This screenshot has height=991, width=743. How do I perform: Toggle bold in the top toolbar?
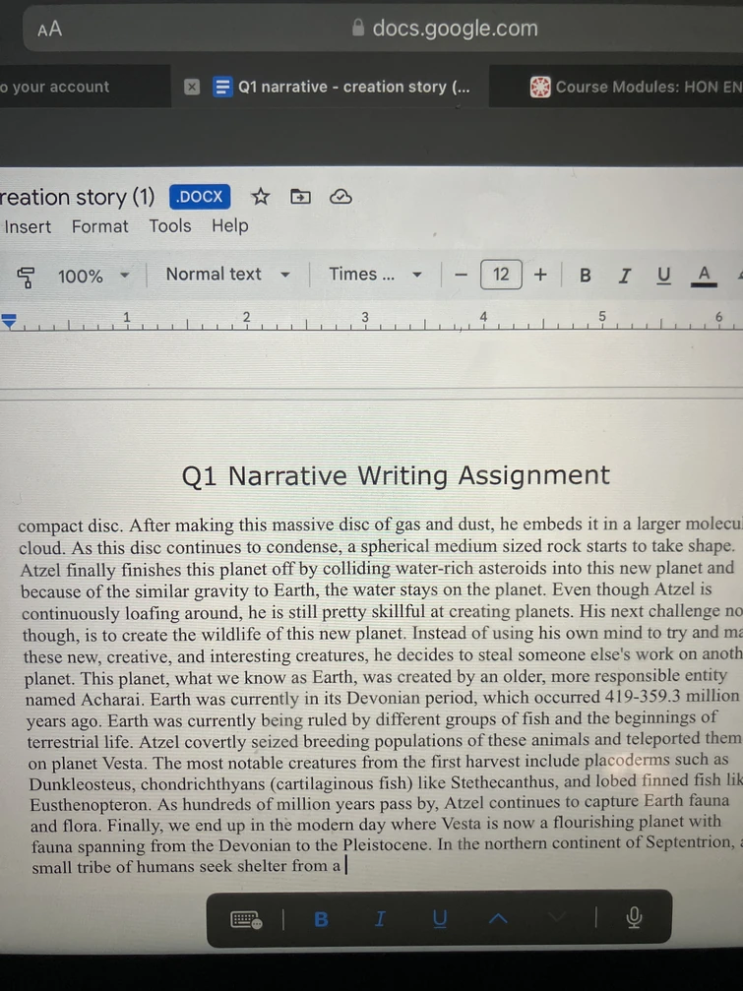pos(586,275)
